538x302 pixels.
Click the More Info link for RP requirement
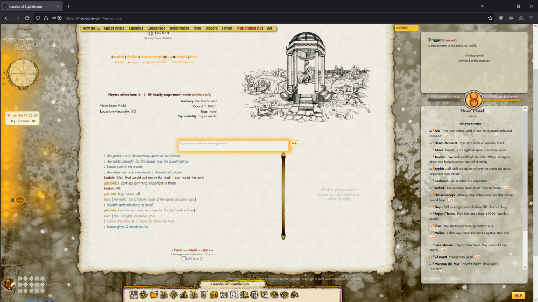point(204,94)
